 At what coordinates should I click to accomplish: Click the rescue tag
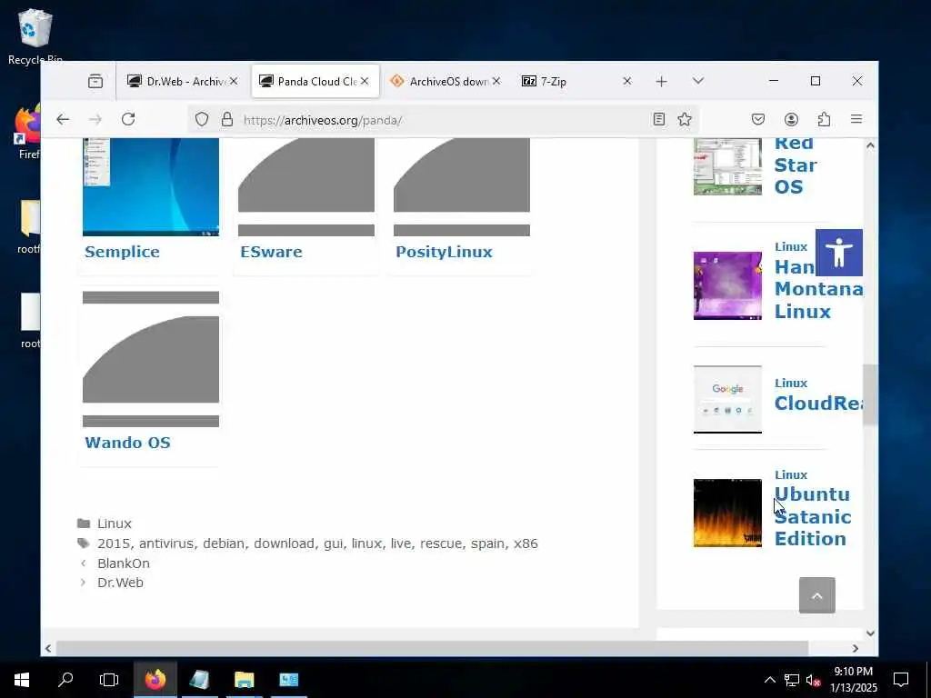tap(441, 543)
